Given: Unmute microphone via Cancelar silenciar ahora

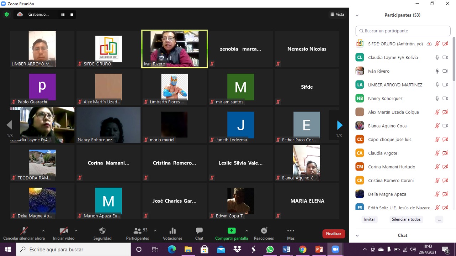Looking at the screenshot, I should point(24,231).
